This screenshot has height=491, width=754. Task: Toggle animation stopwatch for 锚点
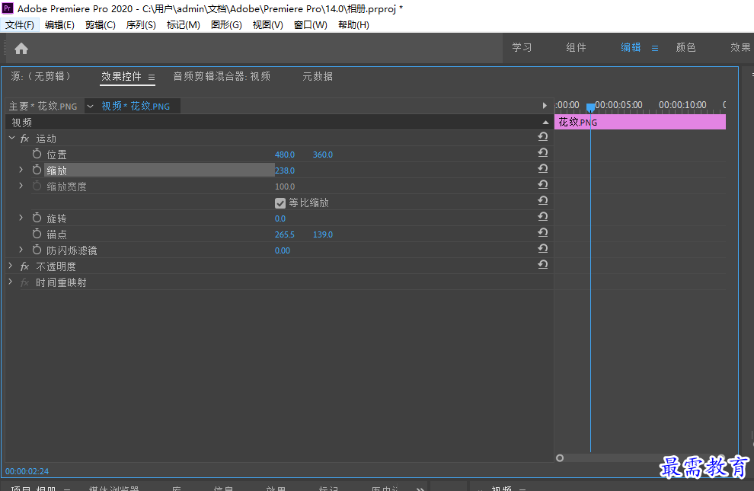[x=37, y=234]
